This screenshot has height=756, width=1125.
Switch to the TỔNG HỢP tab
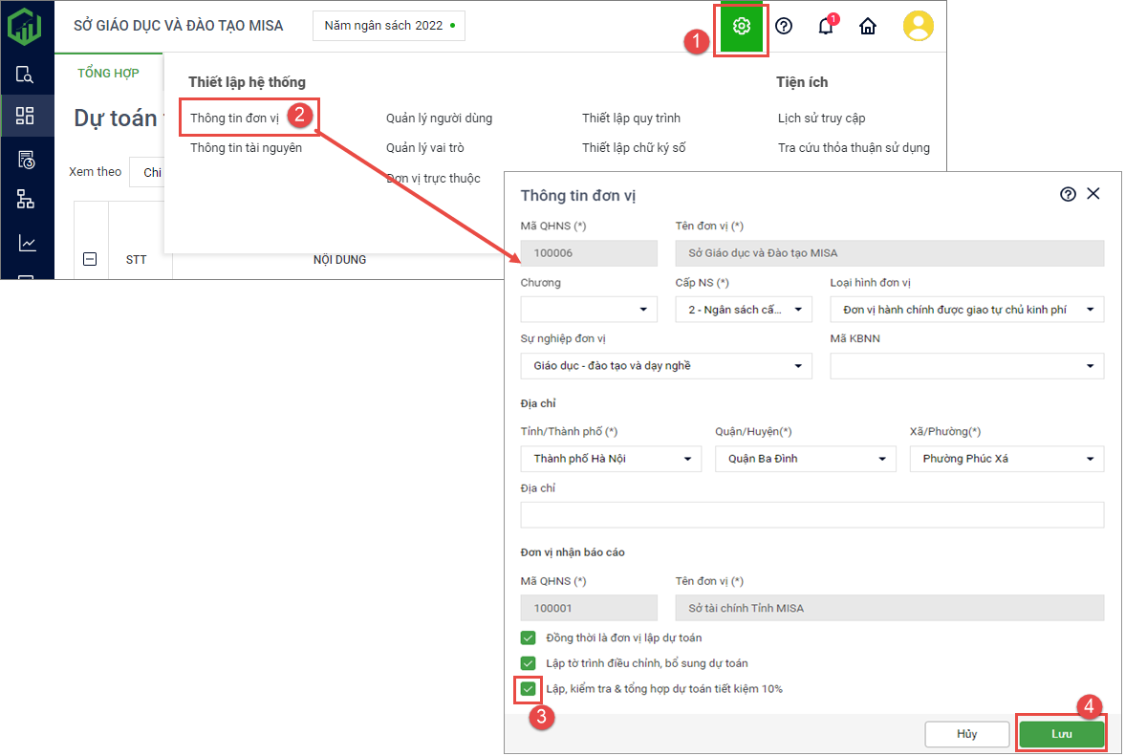click(x=108, y=74)
